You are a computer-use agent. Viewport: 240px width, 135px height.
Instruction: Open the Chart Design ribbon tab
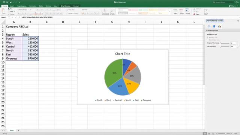tap(66, 6)
